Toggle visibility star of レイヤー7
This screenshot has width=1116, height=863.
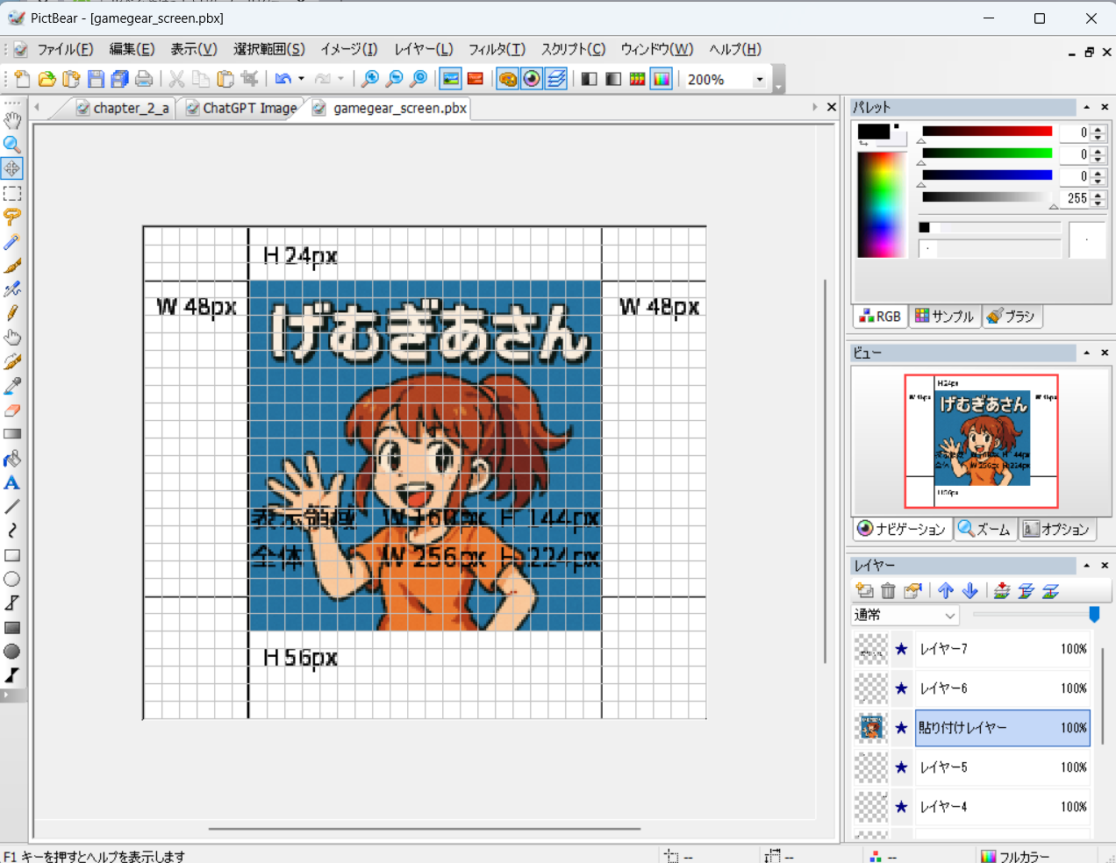901,649
